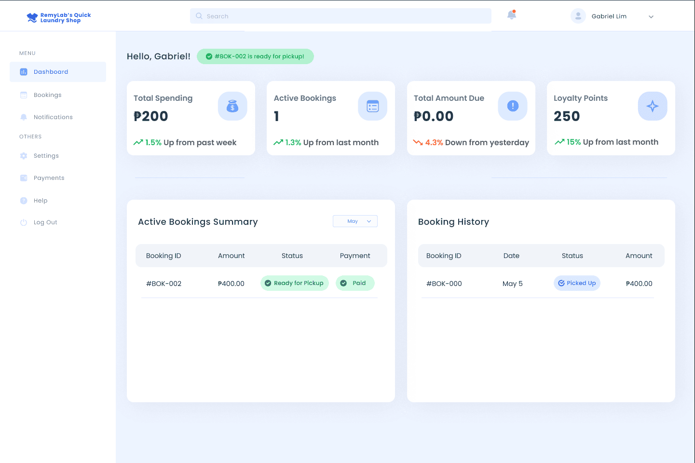The height and width of the screenshot is (463, 695).
Task: Click the Loyalty Points star icon
Action: pyautogui.click(x=653, y=106)
